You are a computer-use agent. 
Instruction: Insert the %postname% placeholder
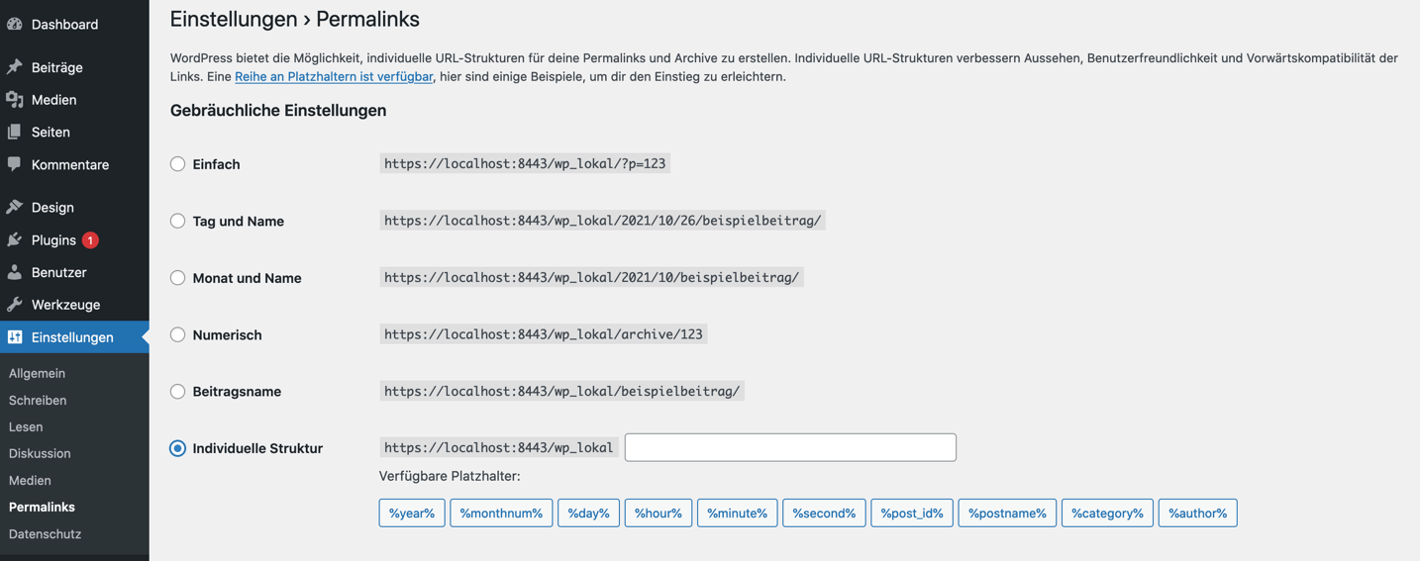(x=1007, y=513)
